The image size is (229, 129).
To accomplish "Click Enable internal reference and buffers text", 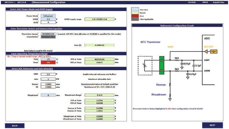I will tap(99, 74).
